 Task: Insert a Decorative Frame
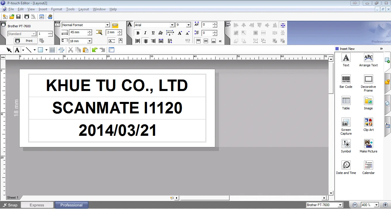click(368, 79)
